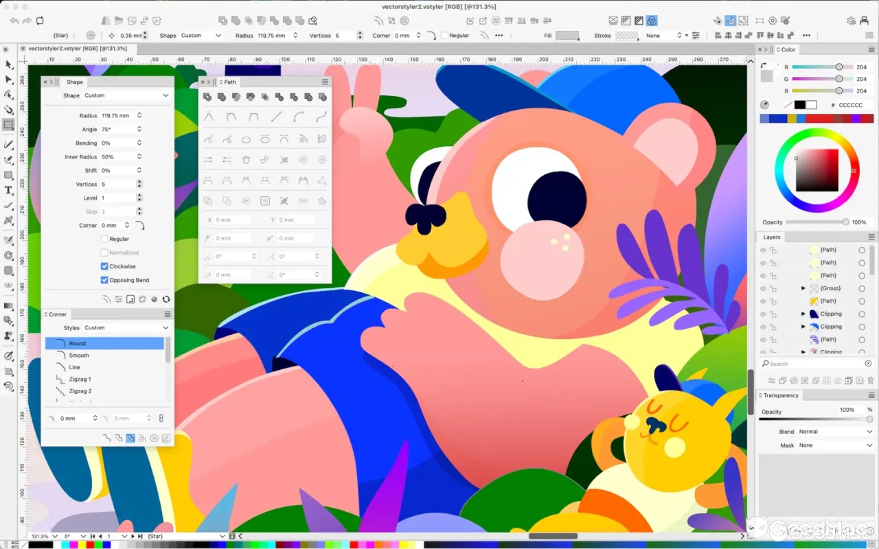The image size is (879, 549).
Task: Enable the Regular checkbox in Shape panel
Action: (104, 239)
